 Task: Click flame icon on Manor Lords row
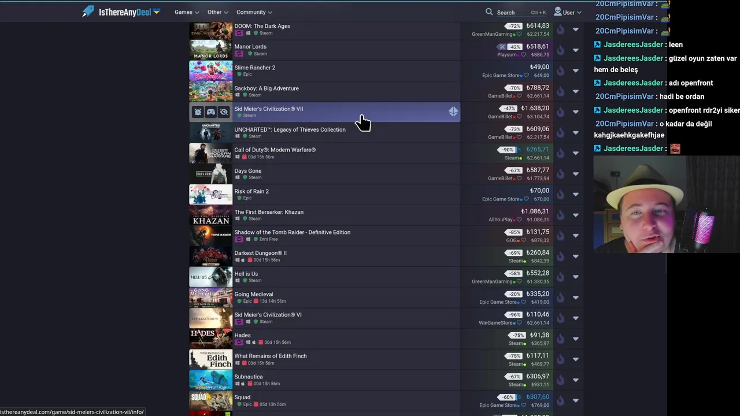(x=560, y=50)
